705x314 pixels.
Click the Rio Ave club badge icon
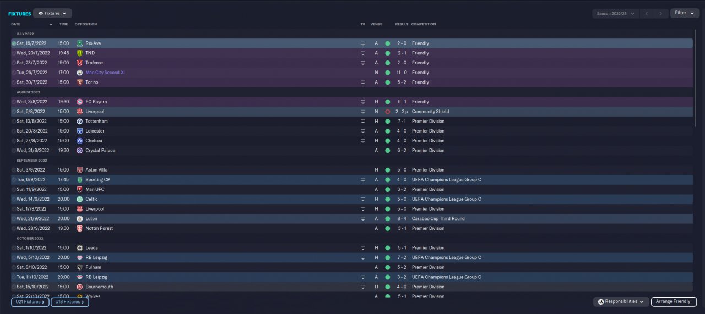[x=80, y=43]
